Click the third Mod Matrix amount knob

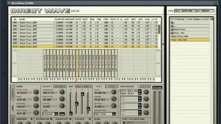click(x=146, y=106)
